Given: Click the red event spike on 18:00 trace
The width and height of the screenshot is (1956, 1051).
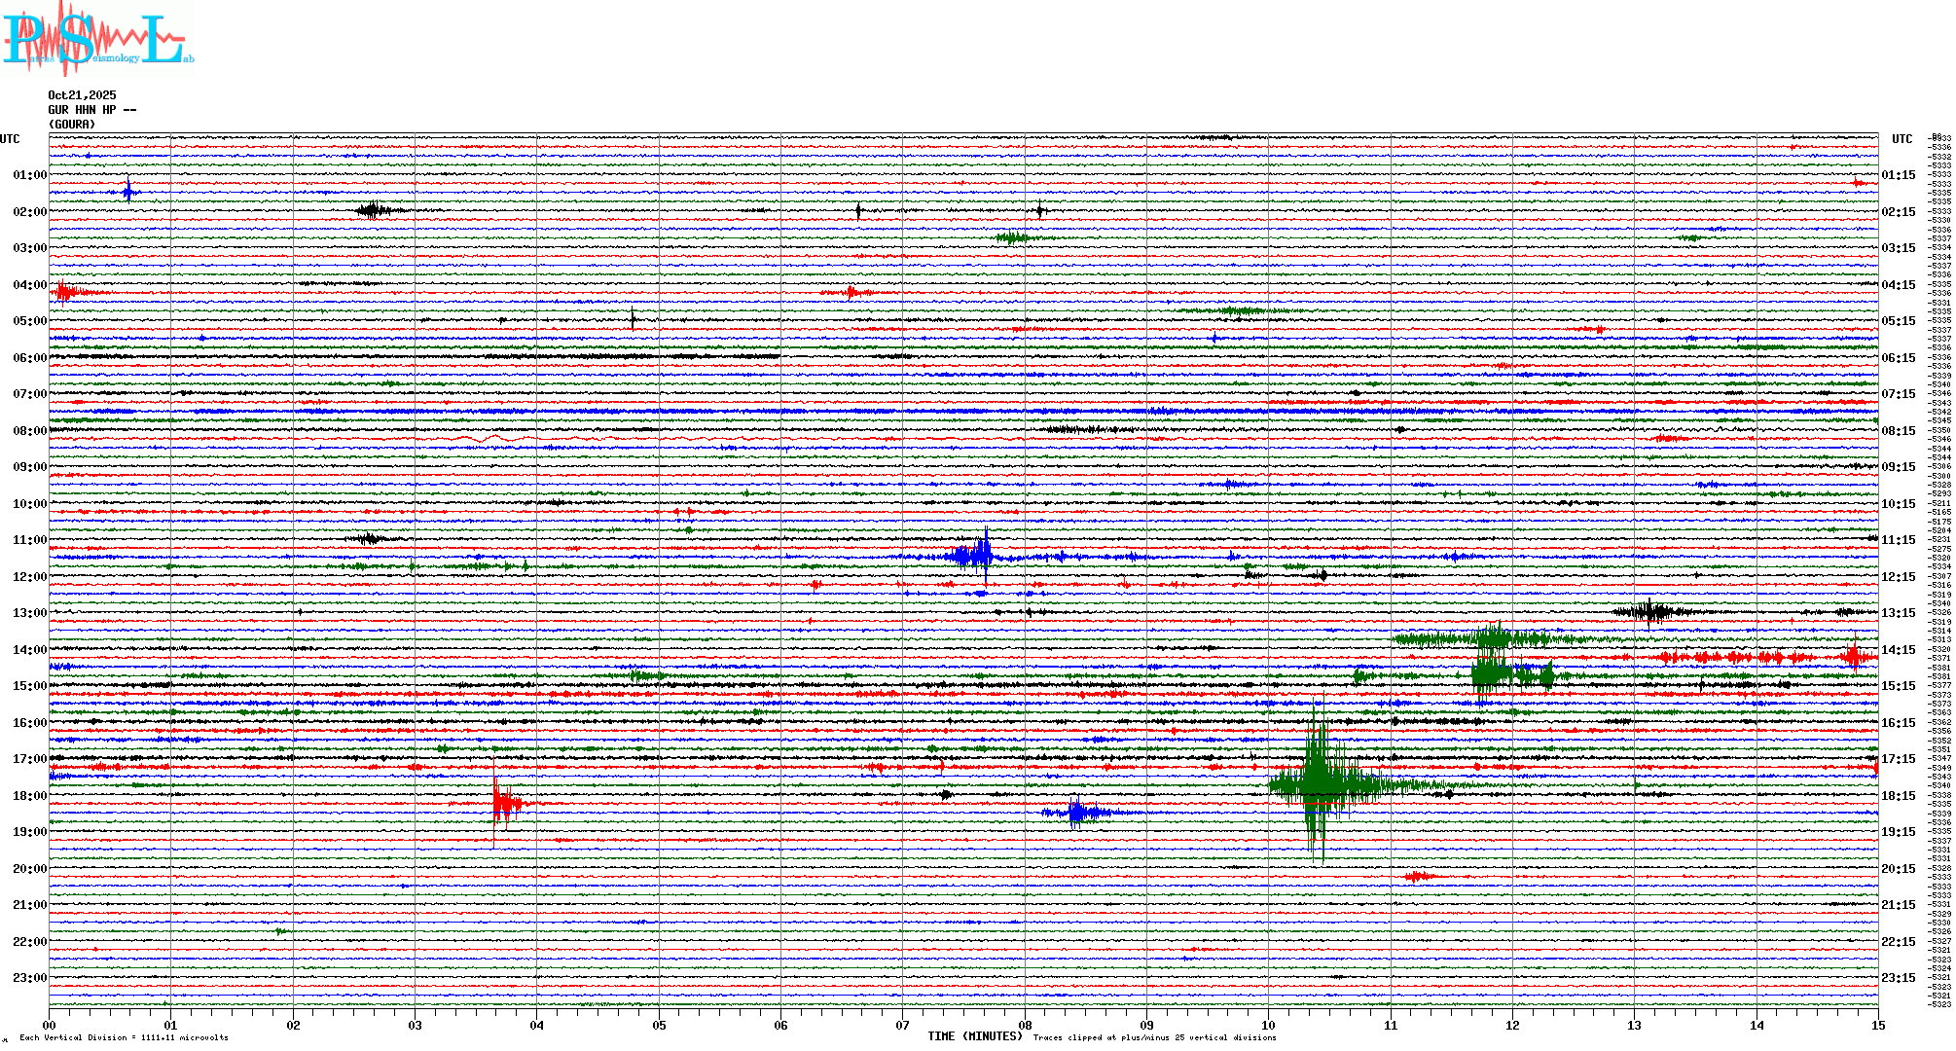Looking at the screenshot, I should [501, 803].
